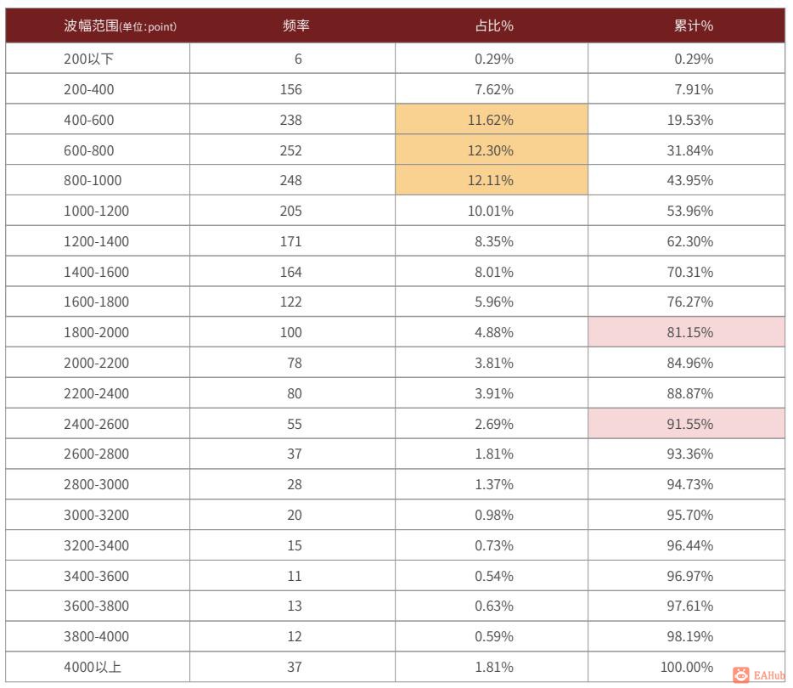The image size is (793, 688).
Task: Select the pink 91.55% cell
Action: point(689,424)
